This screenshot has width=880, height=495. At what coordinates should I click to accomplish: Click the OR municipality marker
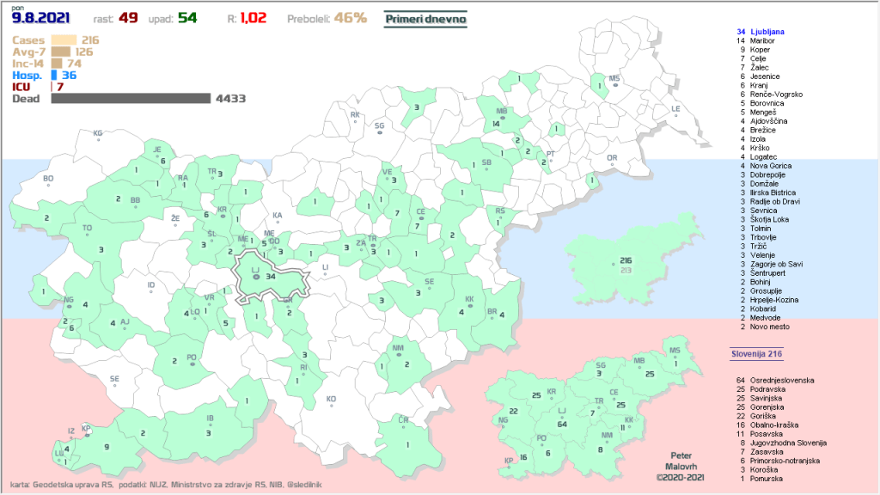click(x=612, y=158)
